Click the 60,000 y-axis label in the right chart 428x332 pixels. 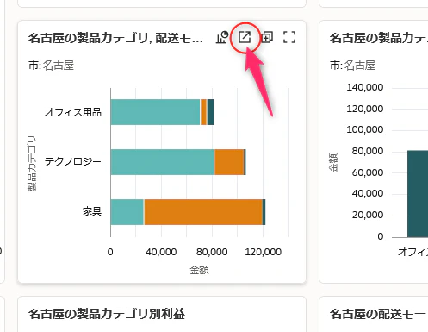pyautogui.click(x=368, y=172)
